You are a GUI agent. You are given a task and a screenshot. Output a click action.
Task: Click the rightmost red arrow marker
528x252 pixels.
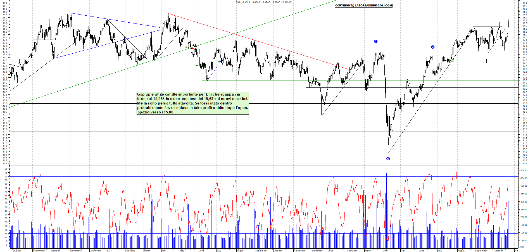[228, 65]
